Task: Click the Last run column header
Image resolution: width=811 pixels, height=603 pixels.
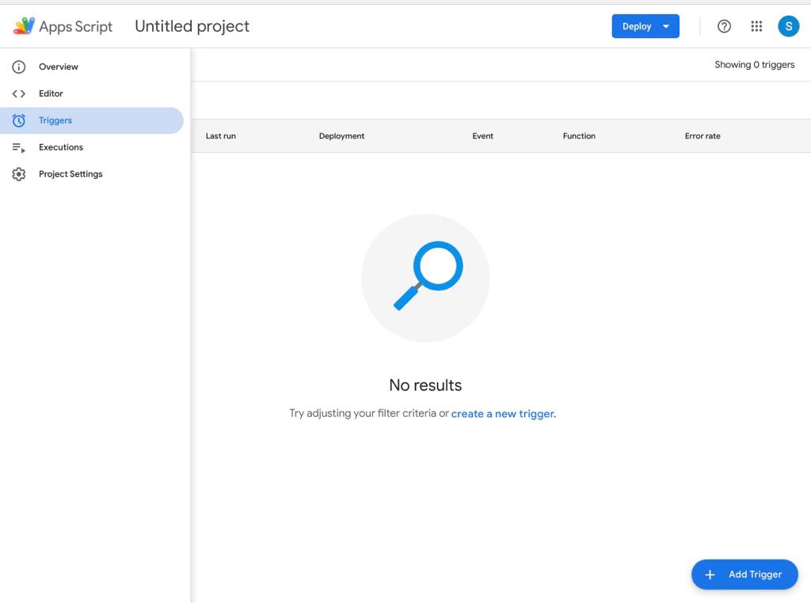Action: (x=220, y=136)
